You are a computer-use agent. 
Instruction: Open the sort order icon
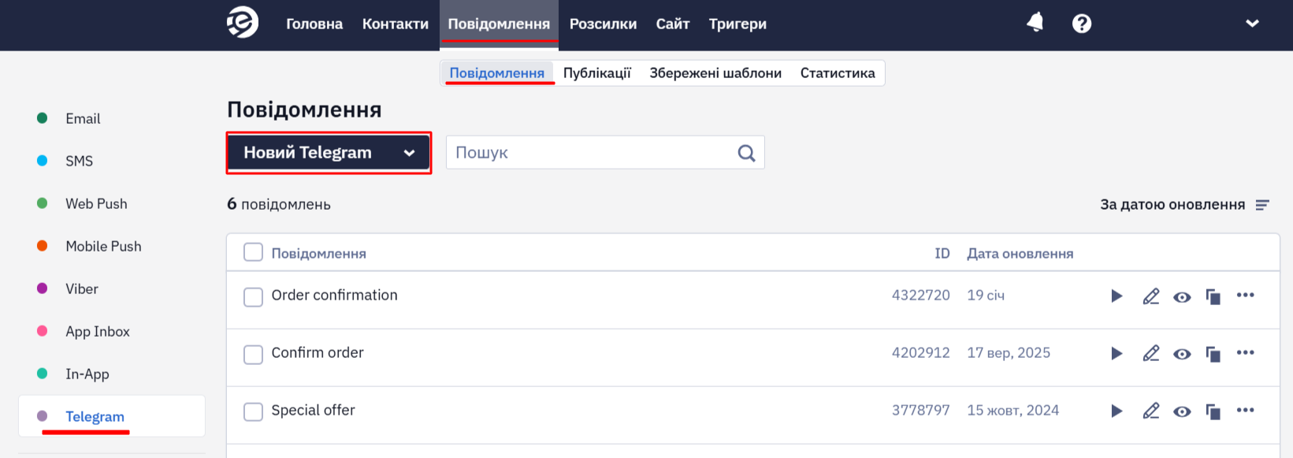coord(1262,205)
